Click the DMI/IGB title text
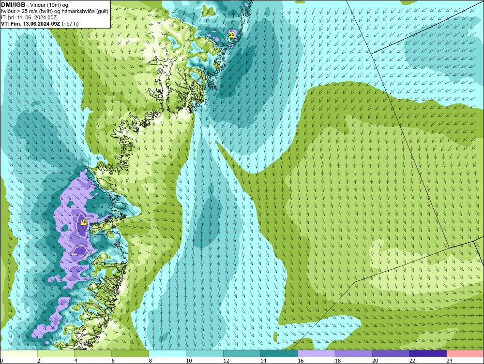This screenshot has height=364, width=484. [13, 5]
